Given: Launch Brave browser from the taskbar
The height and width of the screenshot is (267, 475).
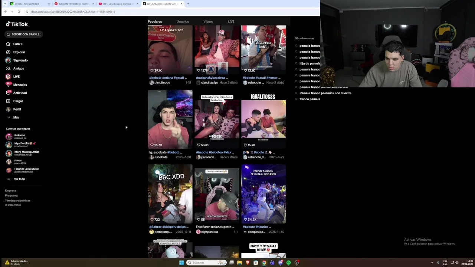Looking at the screenshot, I should [x=248, y=263].
